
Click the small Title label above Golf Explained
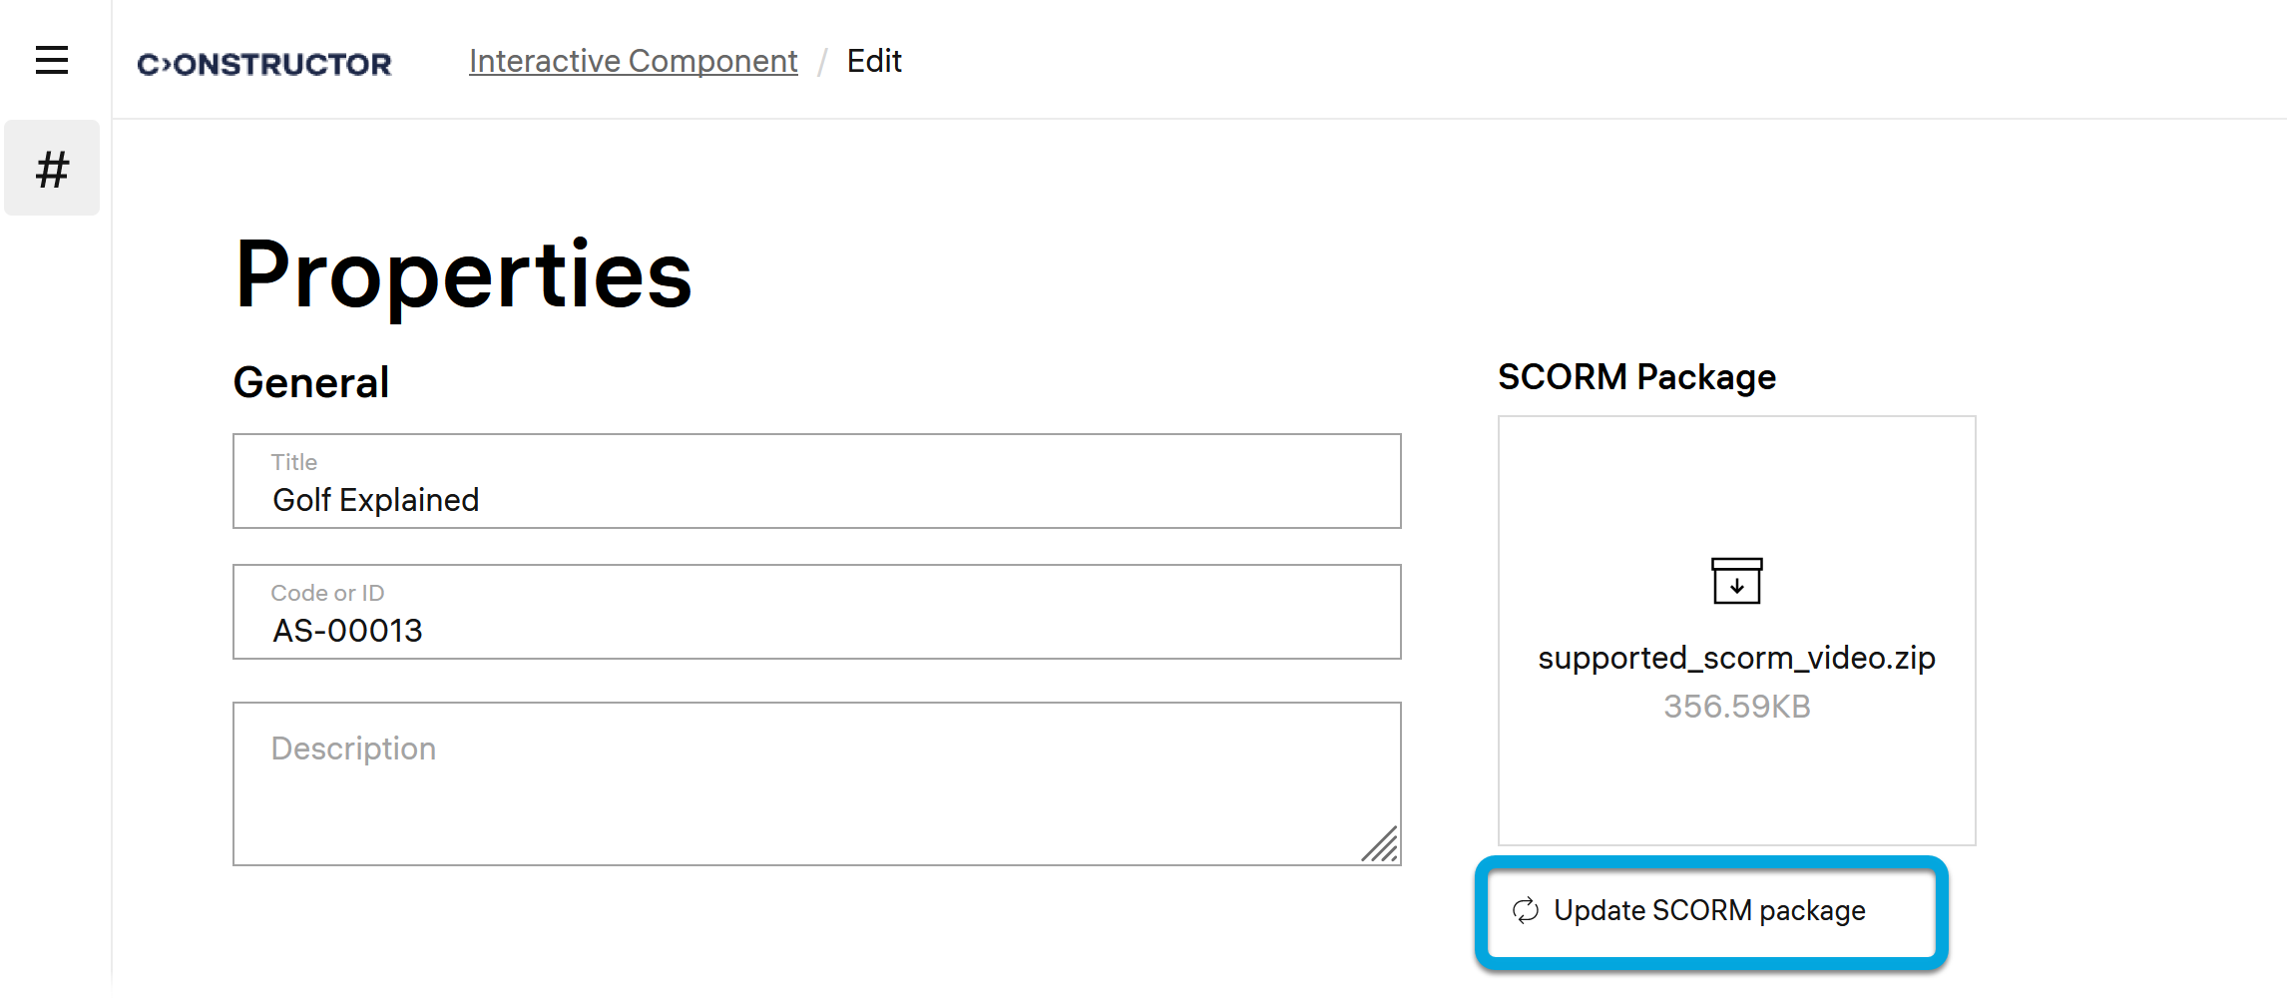pos(294,462)
